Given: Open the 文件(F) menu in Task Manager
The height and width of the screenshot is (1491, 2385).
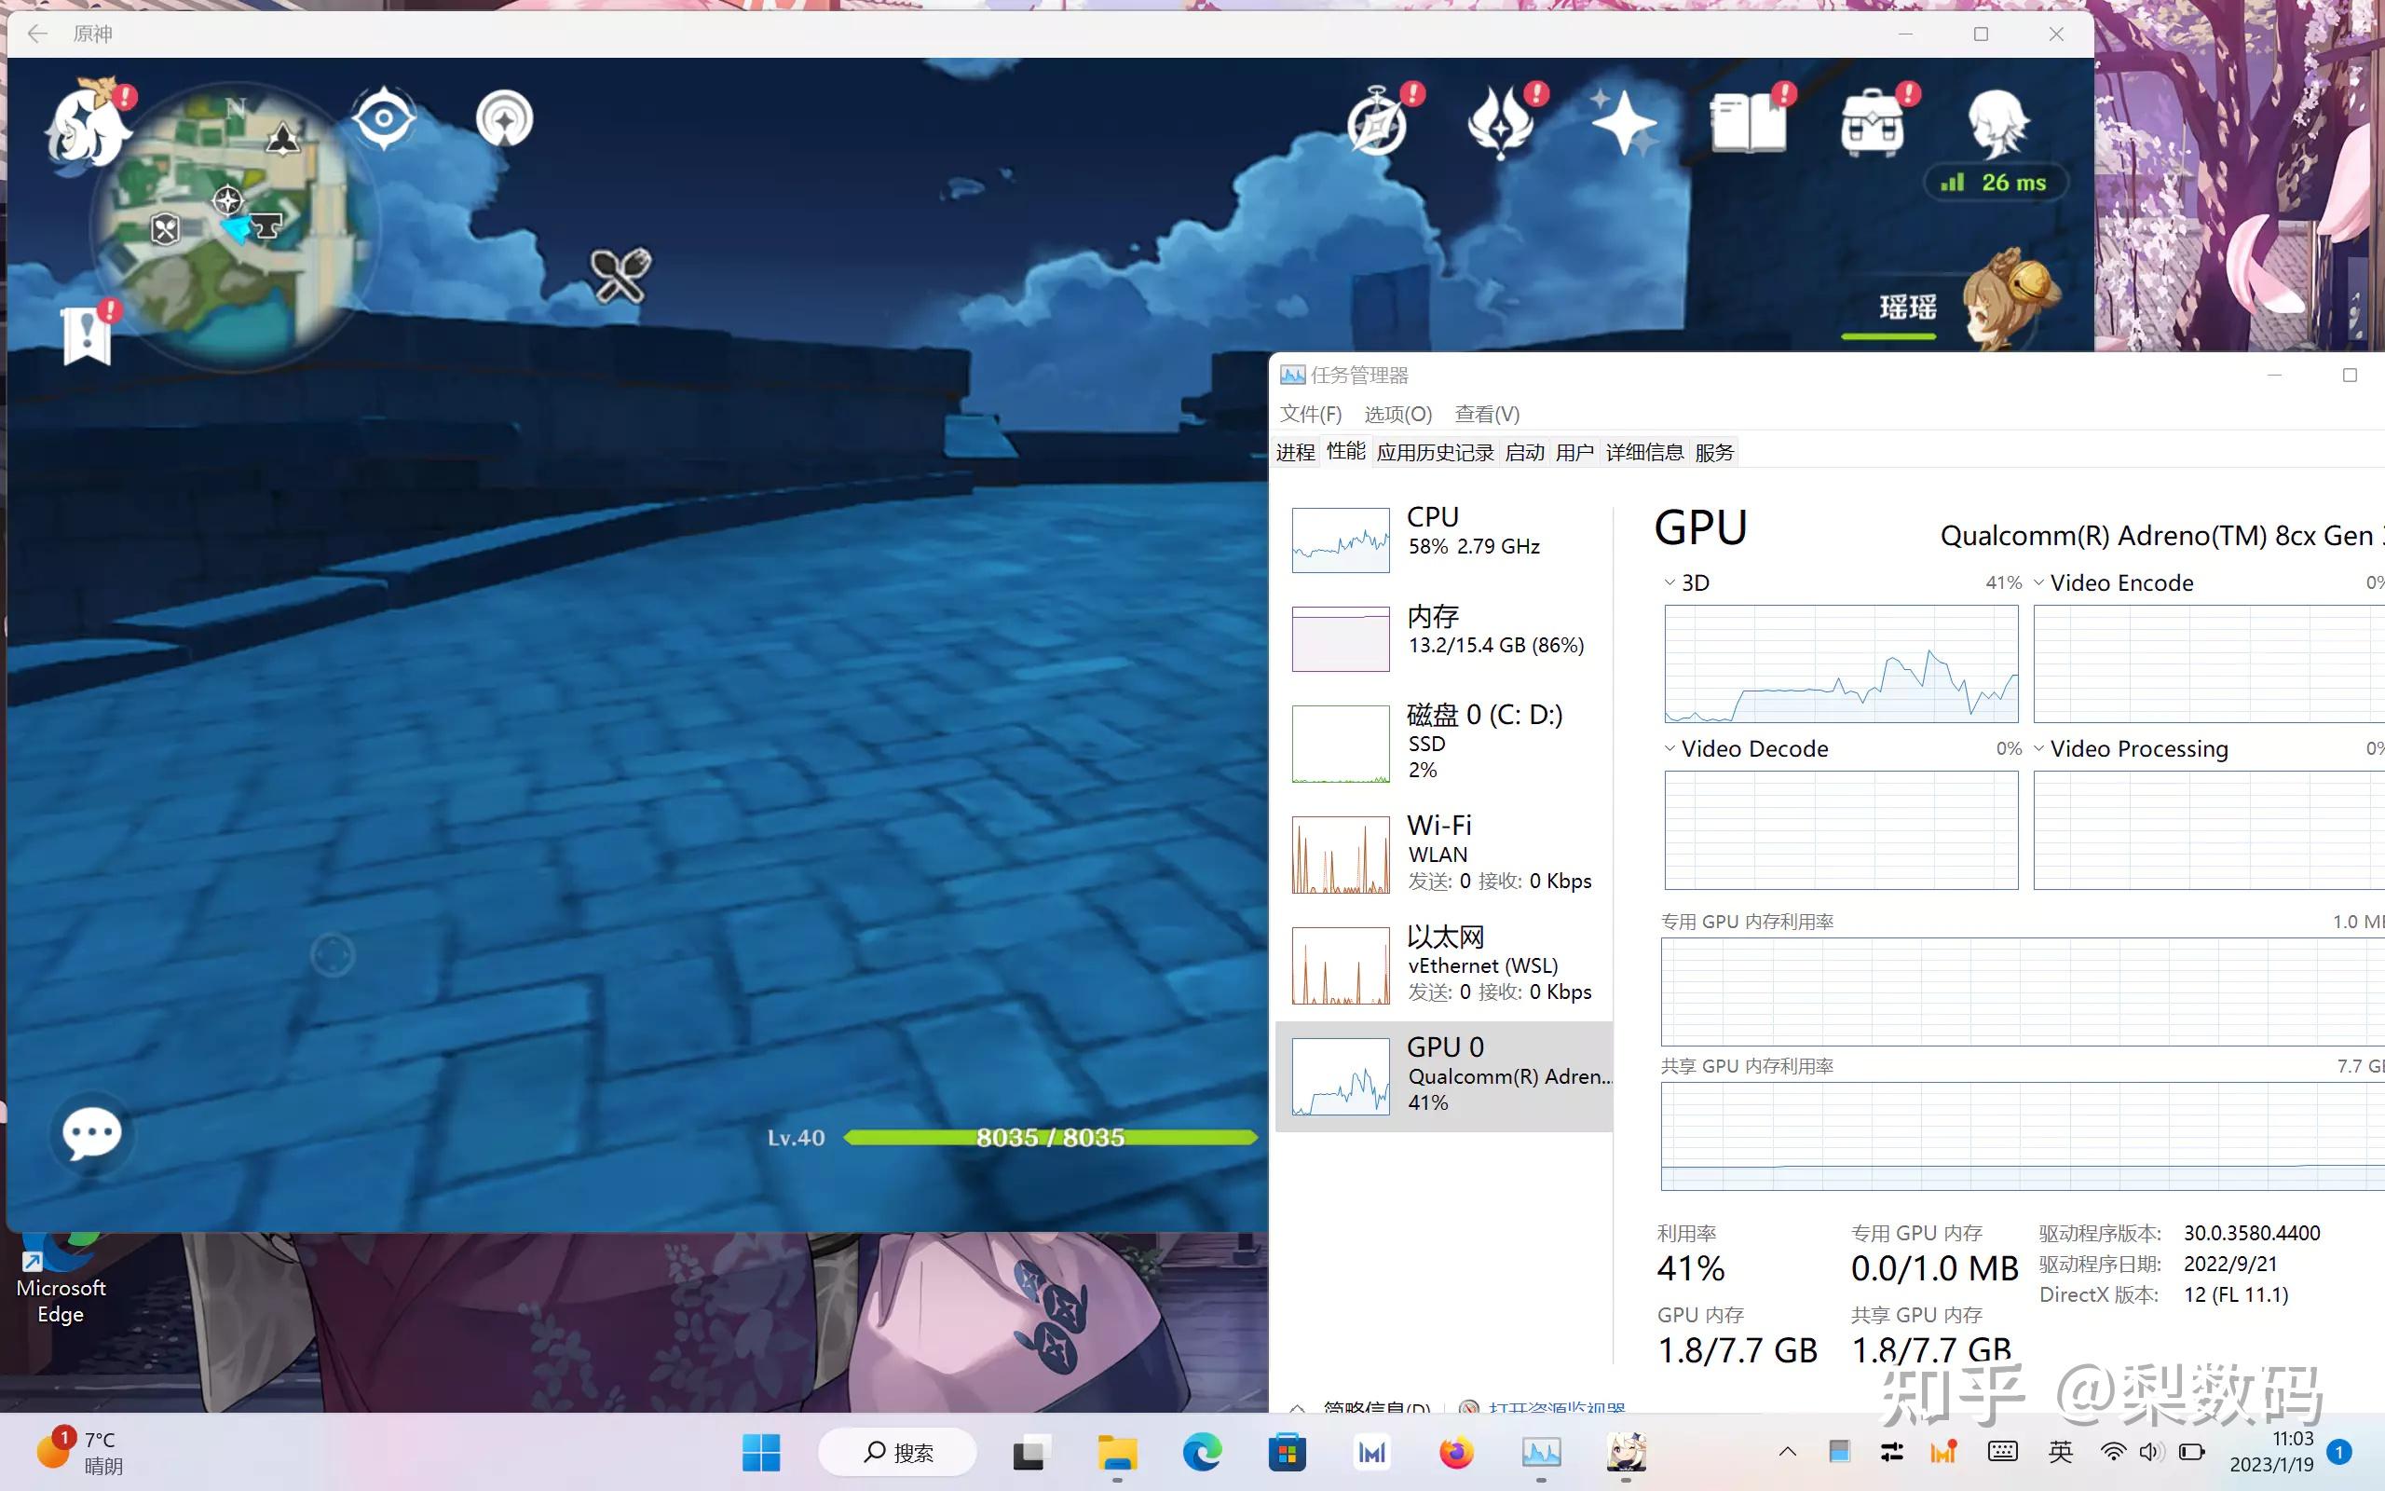Looking at the screenshot, I should [x=1310, y=414].
